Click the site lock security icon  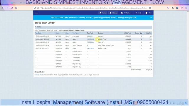pyautogui.click(x=38, y=8)
